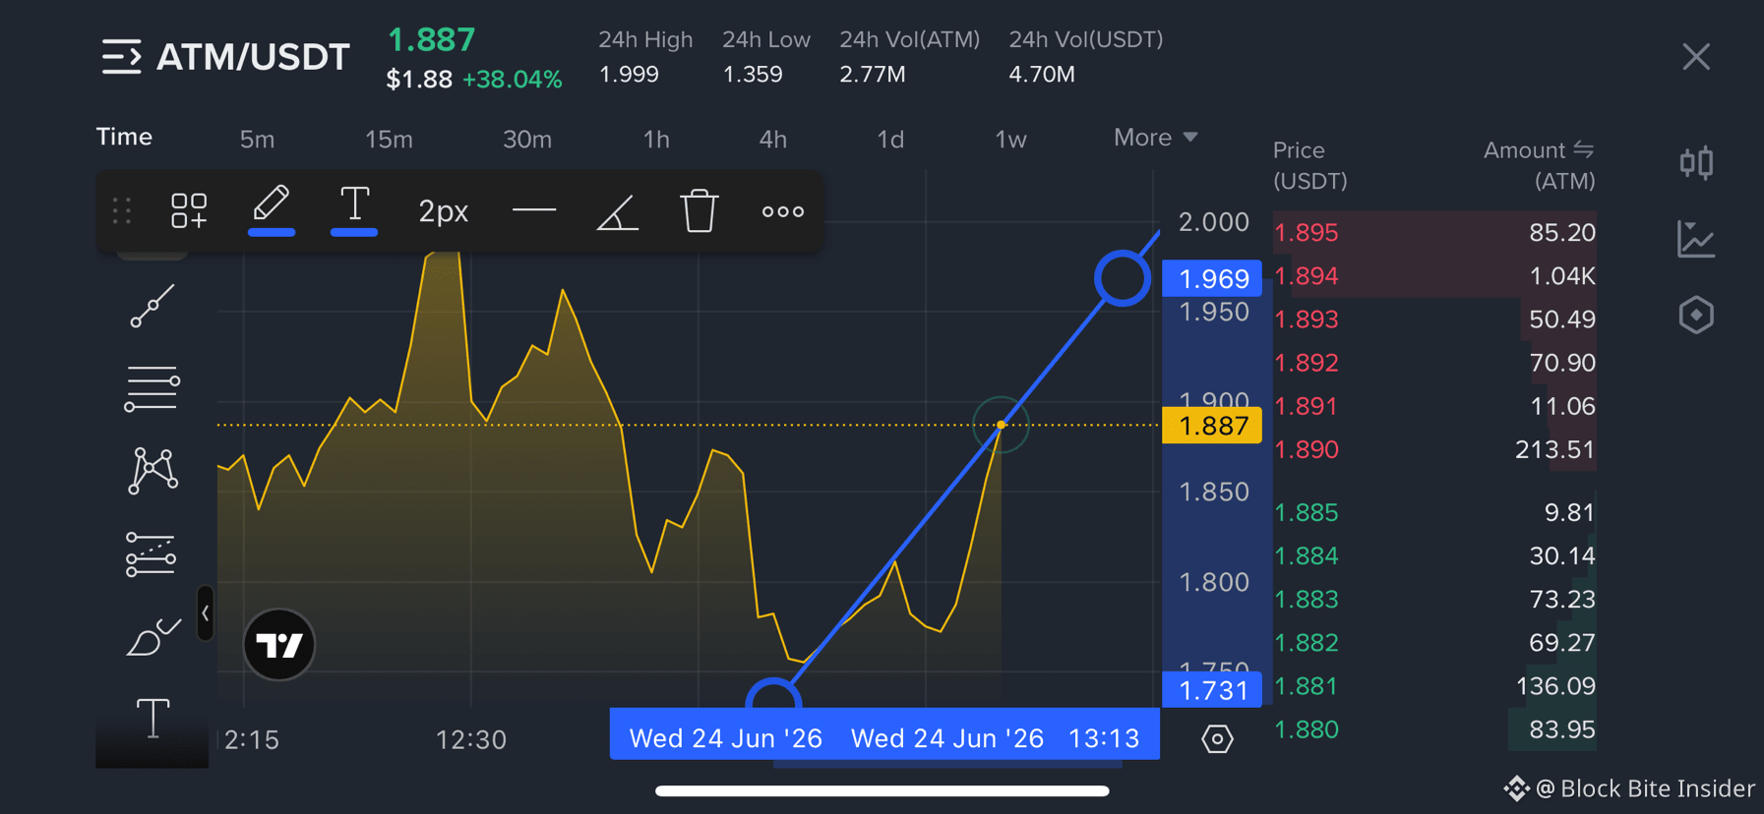Expand the More timeframes dropdown
1764x814 pixels.
[1155, 138]
